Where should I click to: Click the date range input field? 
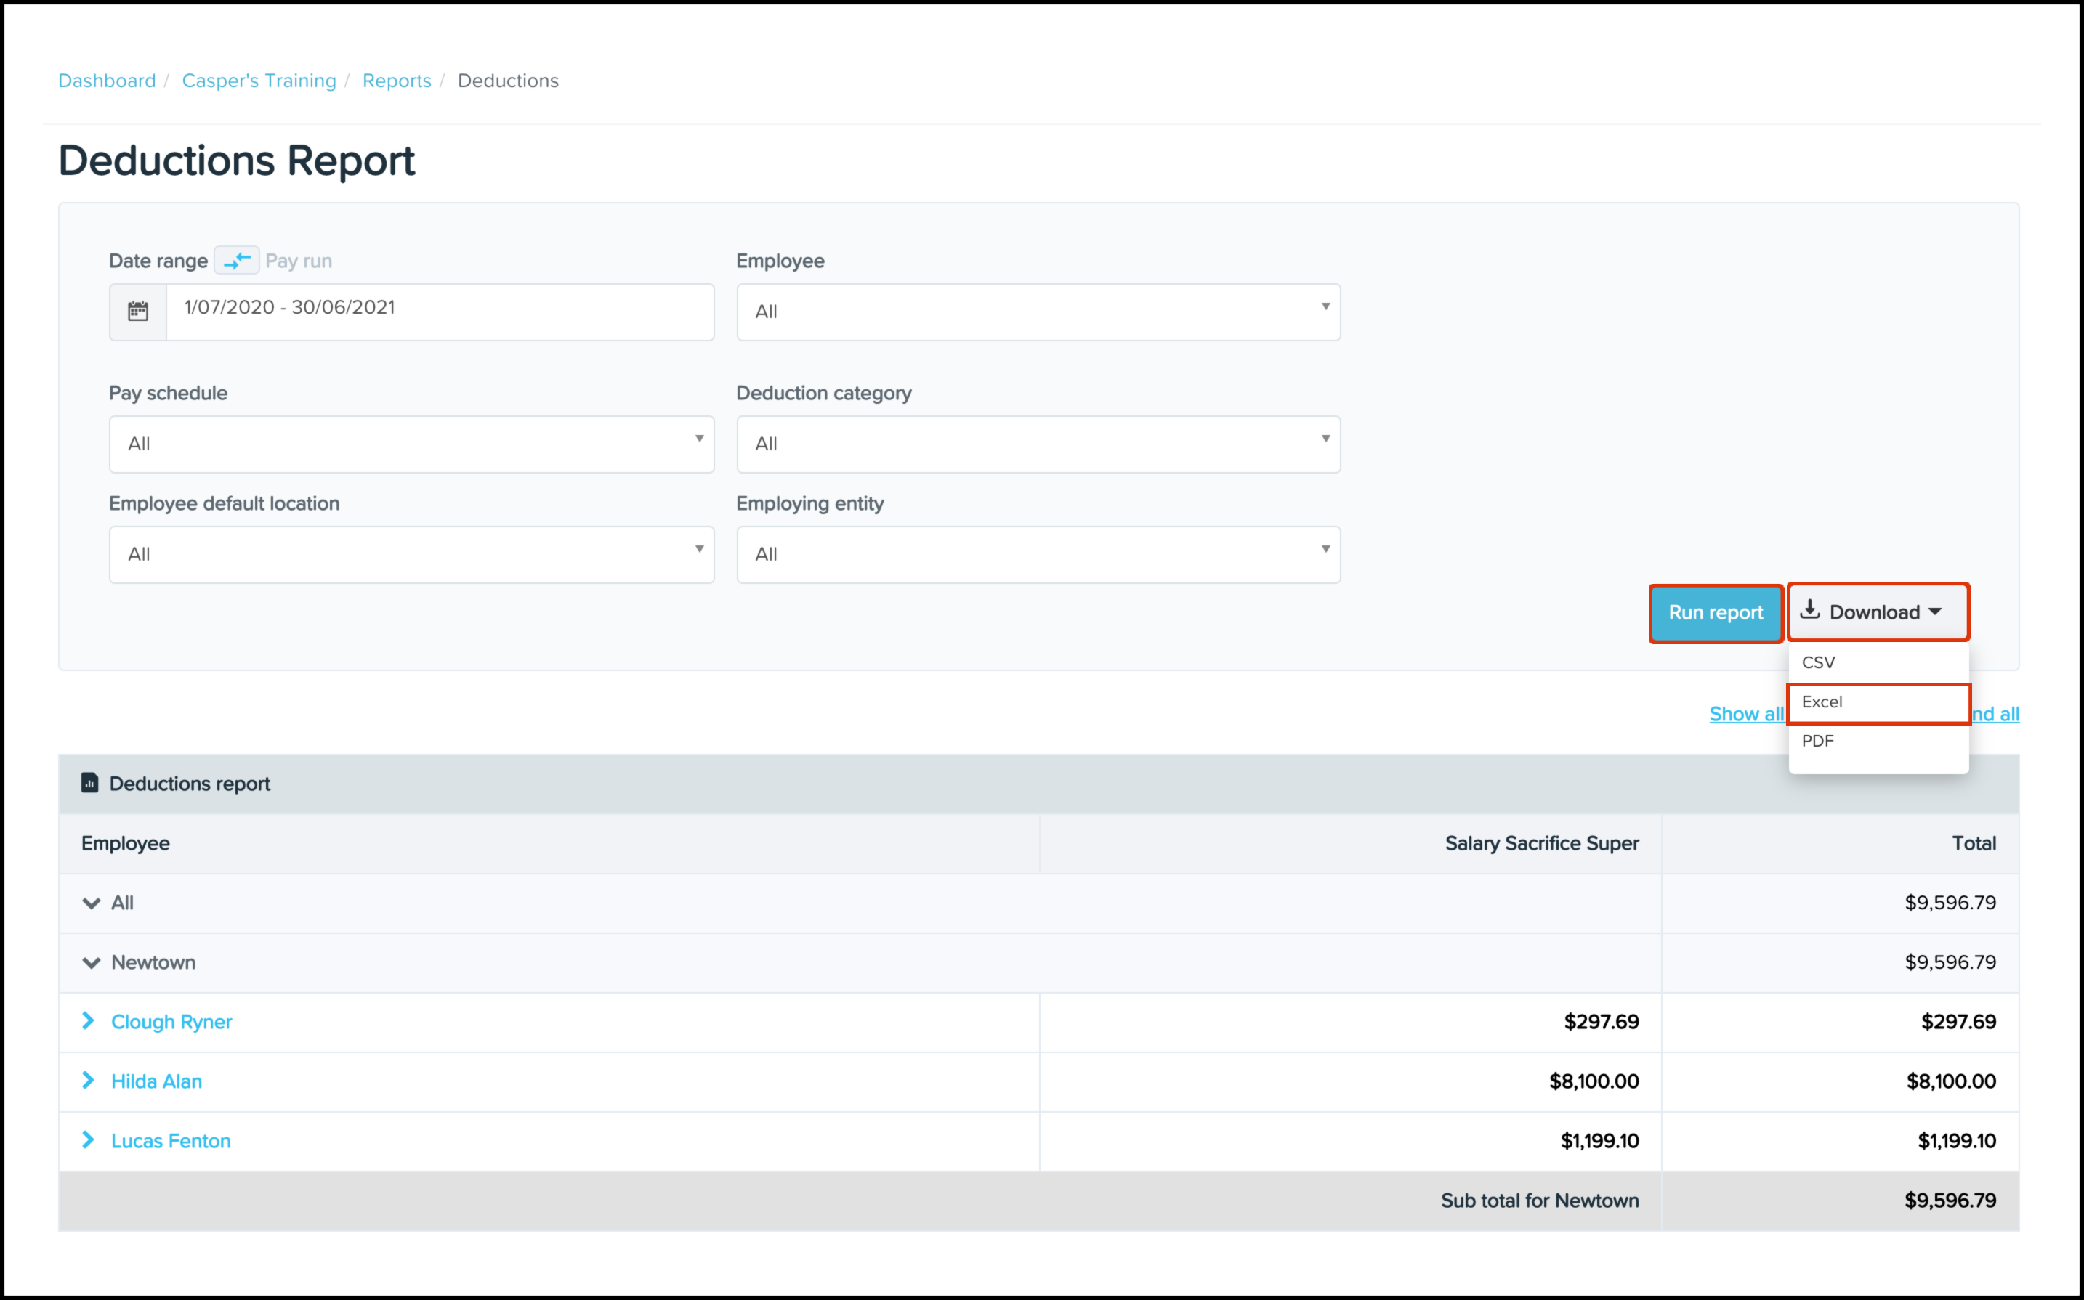tap(439, 312)
